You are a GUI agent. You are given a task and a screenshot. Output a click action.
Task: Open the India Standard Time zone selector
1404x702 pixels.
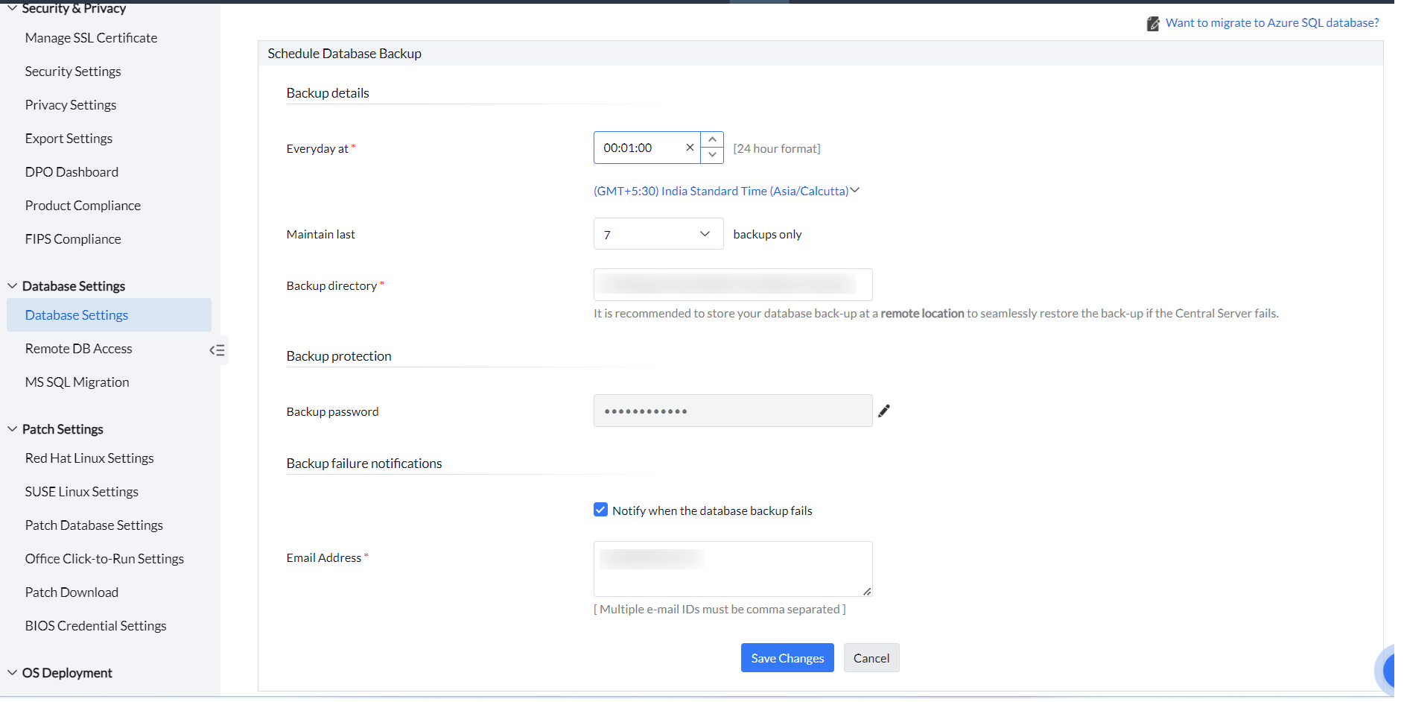726,191
